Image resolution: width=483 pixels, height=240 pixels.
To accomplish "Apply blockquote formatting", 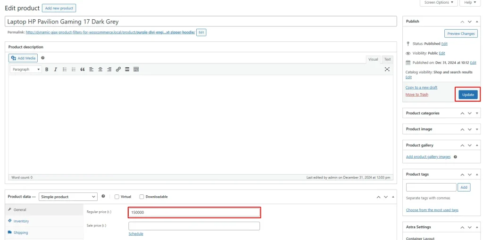I will 82,70.
